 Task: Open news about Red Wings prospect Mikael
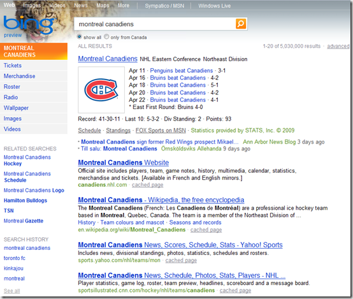tap(160, 142)
